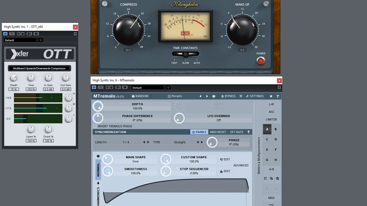Click the OTT H band gain knob
The width and height of the screenshot is (367, 206).
(68, 98)
